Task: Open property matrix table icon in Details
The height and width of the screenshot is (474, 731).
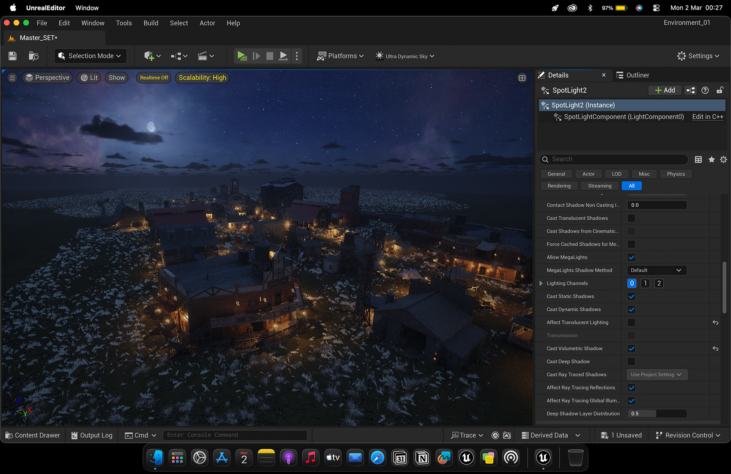Action: click(x=698, y=160)
